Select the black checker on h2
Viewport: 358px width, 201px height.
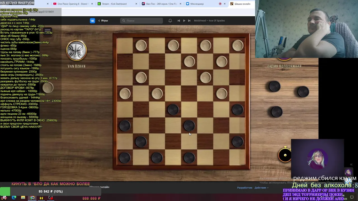238,142
